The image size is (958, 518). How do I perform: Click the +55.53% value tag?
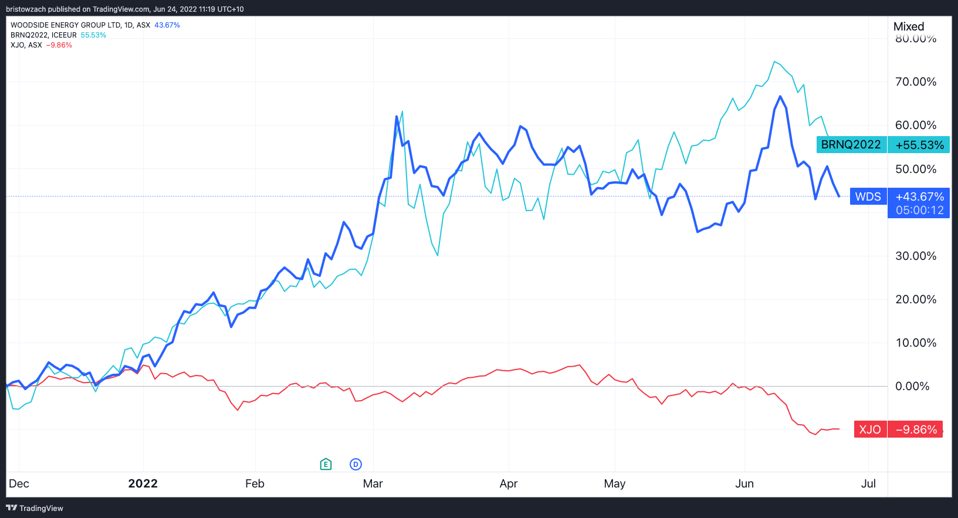point(919,145)
